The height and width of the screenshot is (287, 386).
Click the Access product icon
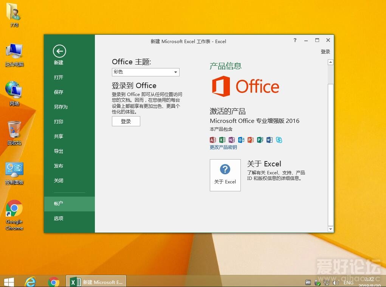[x=213, y=140]
